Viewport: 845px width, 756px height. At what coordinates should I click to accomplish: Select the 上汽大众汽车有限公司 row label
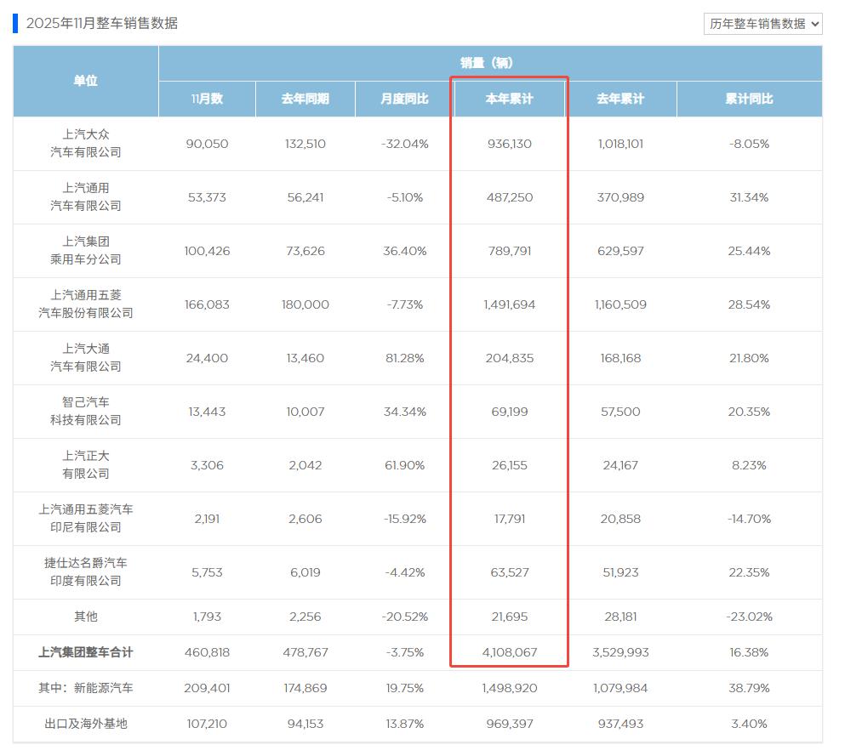point(85,144)
